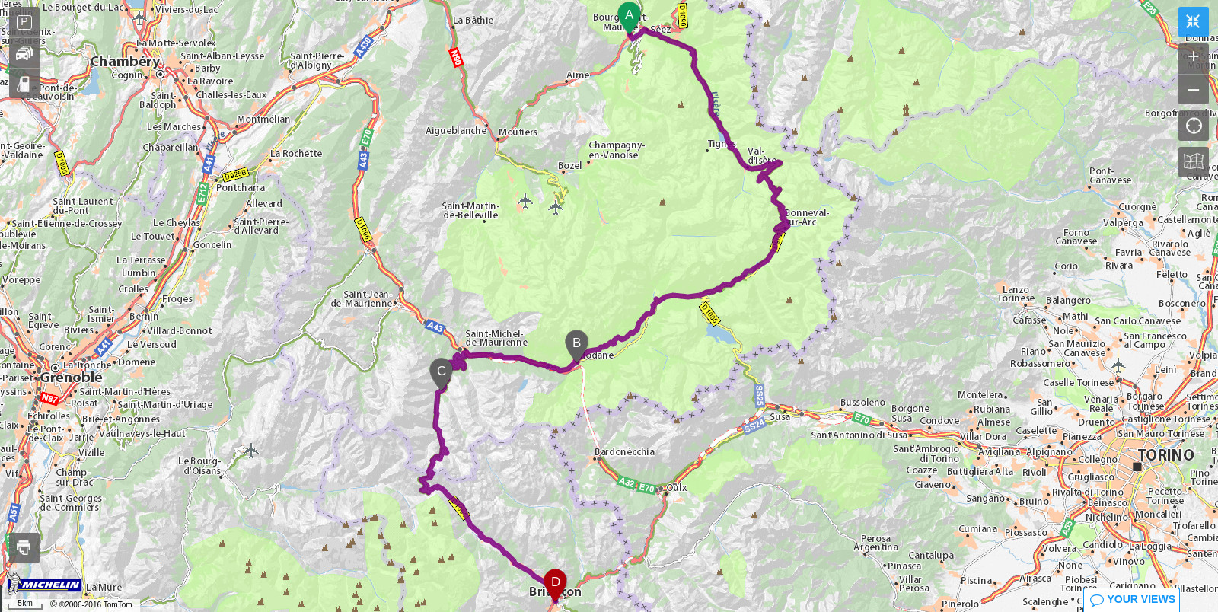Zoom out using the minus button
This screenshot has width=1218, height=612.
click(1193, 90)
